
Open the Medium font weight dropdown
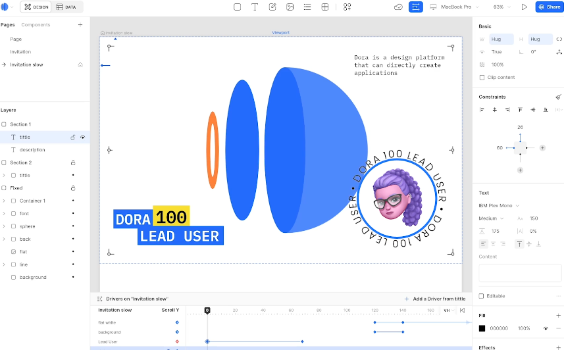point(491,218)
